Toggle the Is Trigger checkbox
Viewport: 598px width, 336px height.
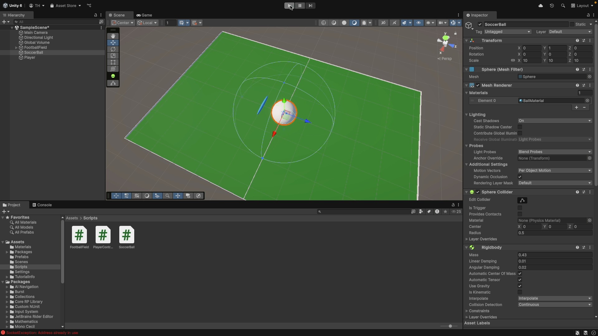(x=520, y=208)
